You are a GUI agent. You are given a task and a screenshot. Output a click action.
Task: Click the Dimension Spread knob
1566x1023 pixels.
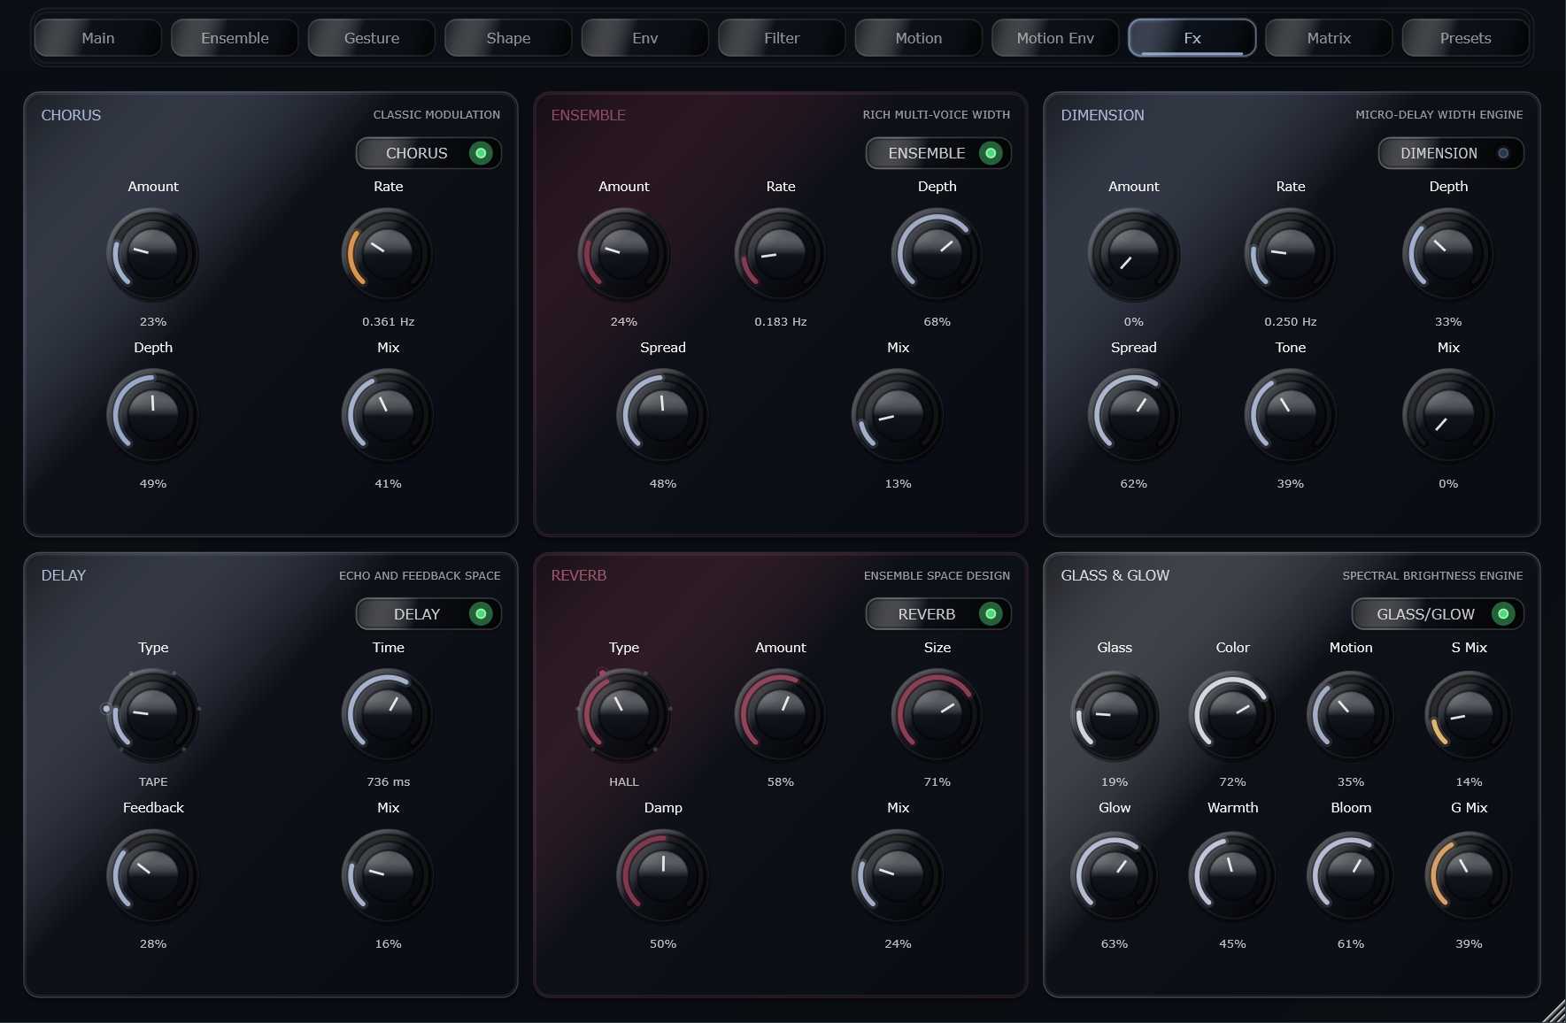[1134, 415]
